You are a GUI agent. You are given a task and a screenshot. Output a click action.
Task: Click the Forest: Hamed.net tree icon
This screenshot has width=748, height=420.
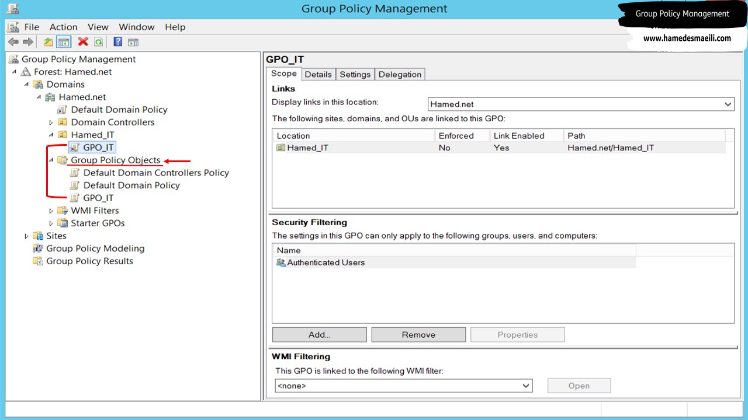(x=26, y=72)
